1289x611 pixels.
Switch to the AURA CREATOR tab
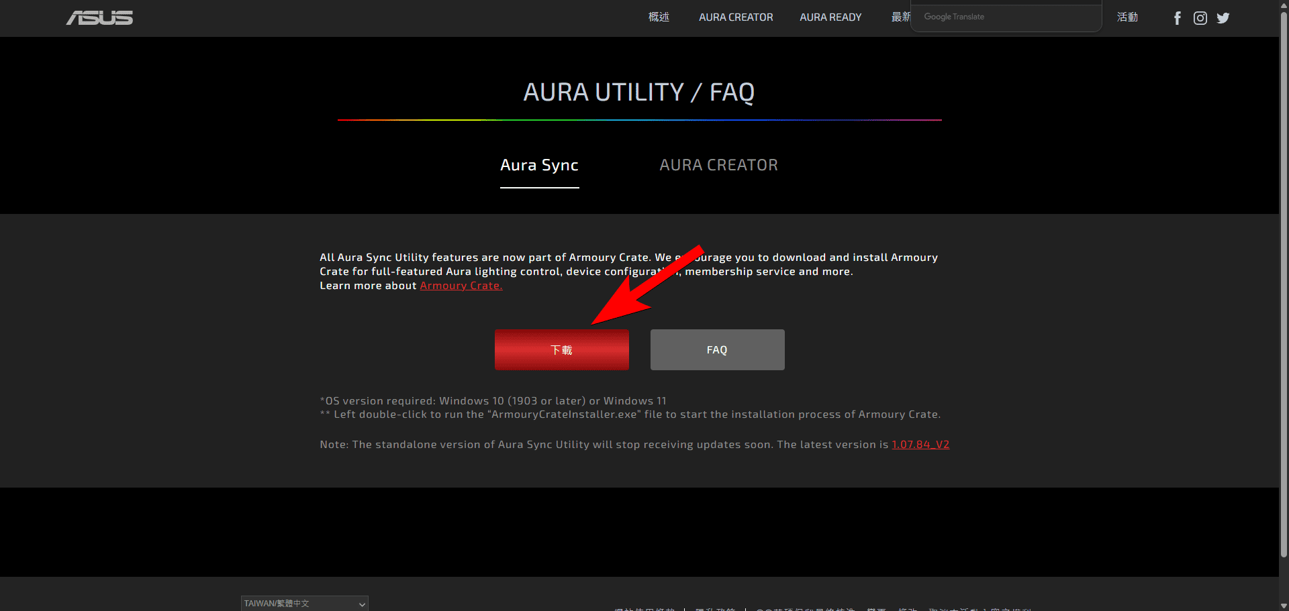[719, 165]
